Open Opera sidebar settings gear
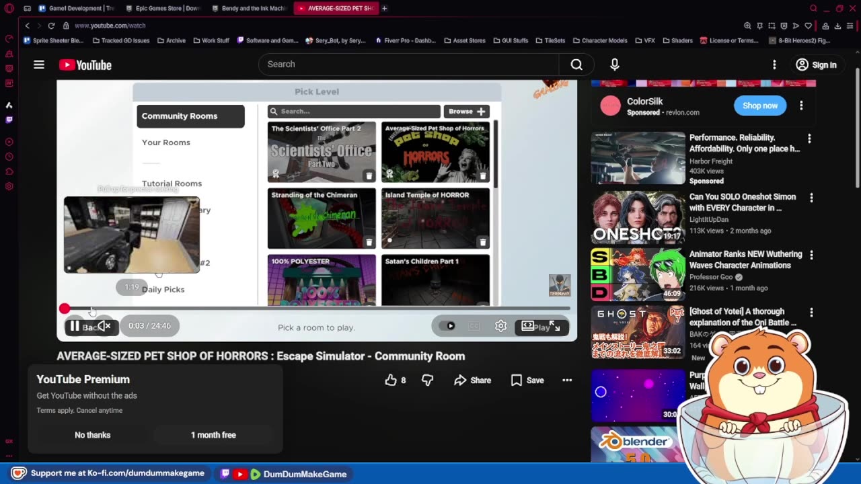 pyautogui.click(x=9, y=186)
